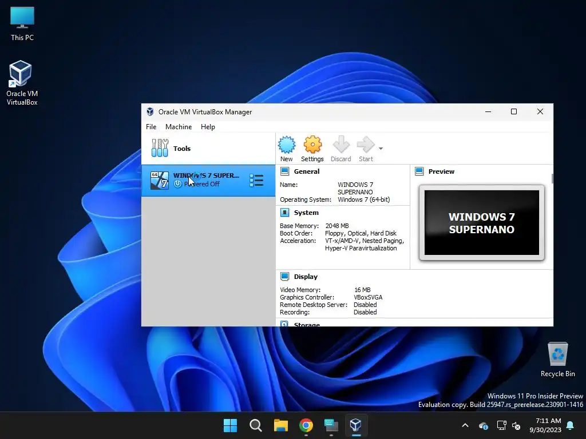
Task: Open the Start button dropdown arrow
Action: click(x=381, y=149)
